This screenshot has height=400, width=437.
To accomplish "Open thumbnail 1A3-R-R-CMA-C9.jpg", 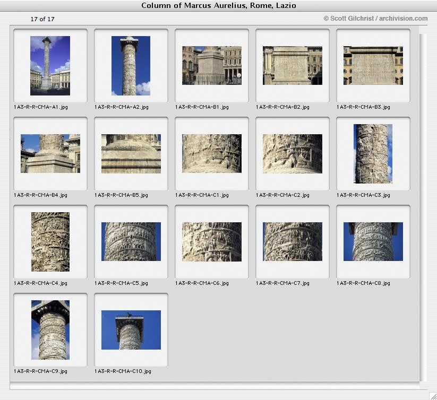I will 50,330.
